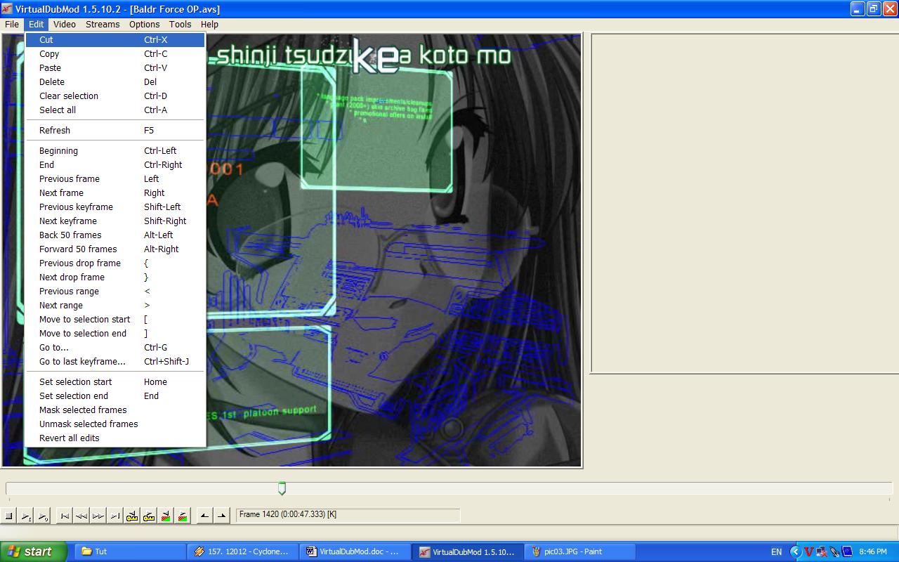This screenshot has height=562, width=899.
Task: Switch to pic03.JPG Paint taskbar button
Action: [580, 551]
